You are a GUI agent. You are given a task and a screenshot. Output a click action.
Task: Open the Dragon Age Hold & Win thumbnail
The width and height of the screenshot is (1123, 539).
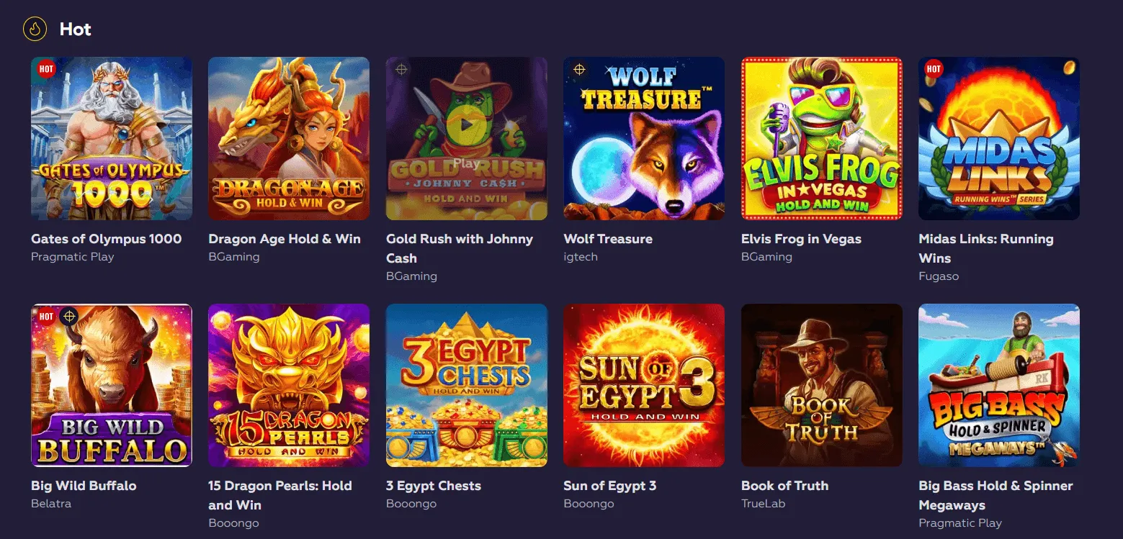click(x=288, y=138)
